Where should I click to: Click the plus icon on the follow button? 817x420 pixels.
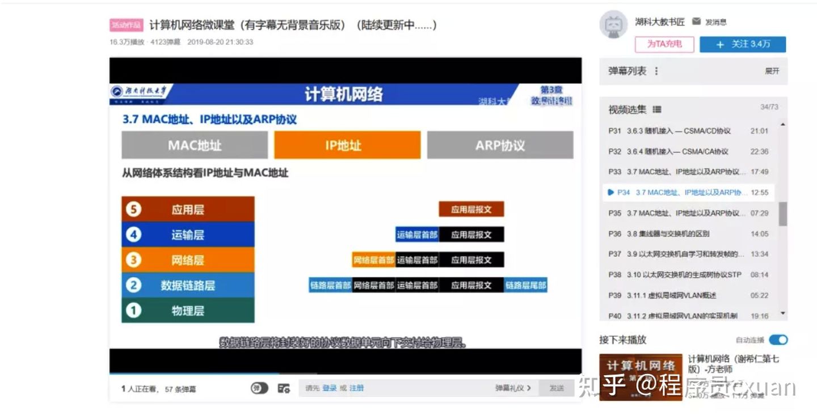tap(721, 44)
